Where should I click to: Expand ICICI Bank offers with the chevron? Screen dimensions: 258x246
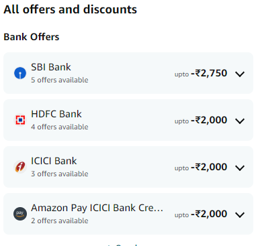240,168
